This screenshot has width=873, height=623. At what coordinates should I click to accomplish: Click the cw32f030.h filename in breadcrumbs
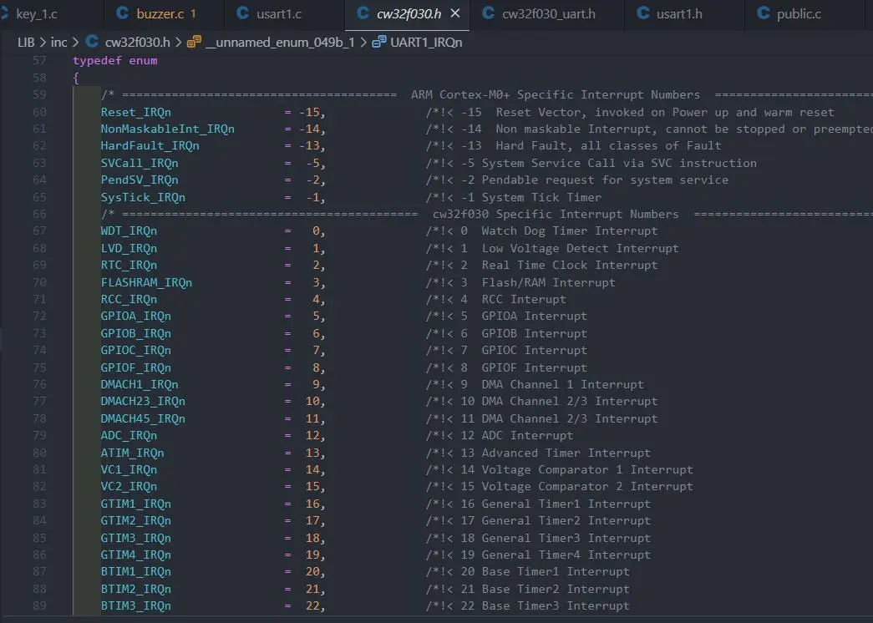(139, 42)
